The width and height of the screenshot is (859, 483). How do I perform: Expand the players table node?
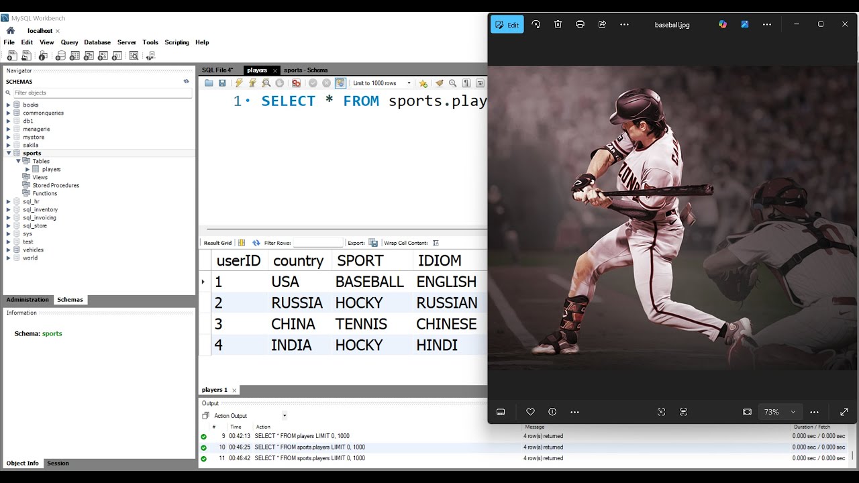click(28, 169)
